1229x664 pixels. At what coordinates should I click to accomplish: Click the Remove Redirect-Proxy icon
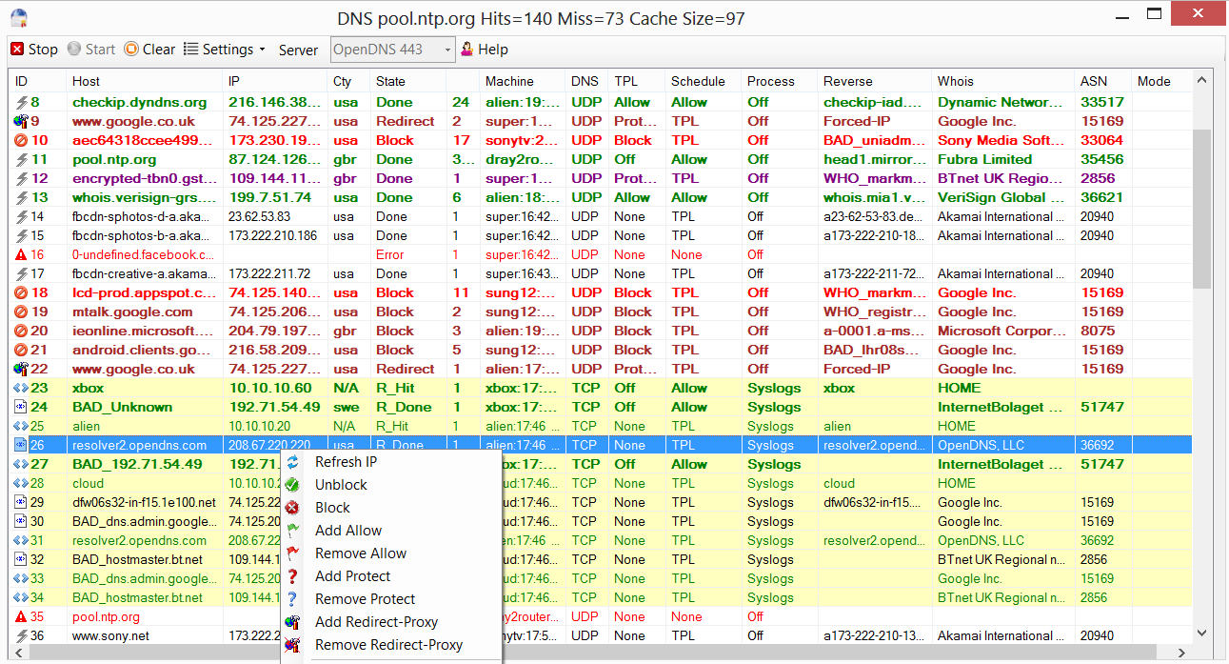coord(292,645)
